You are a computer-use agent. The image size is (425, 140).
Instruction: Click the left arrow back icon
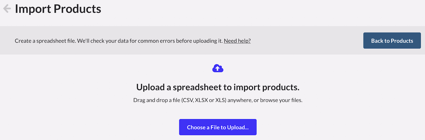[7, 9]
